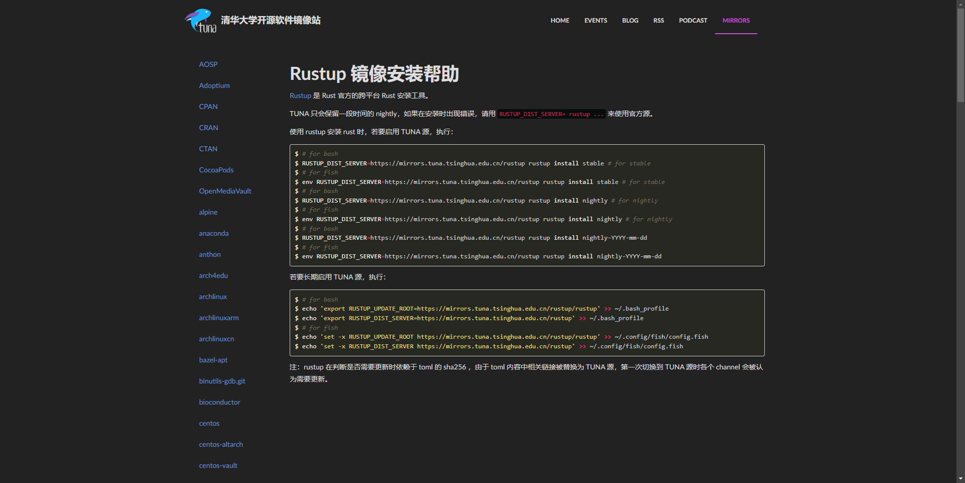This screenshot has height=483, width=965.
Task: Open the BLOG navigation link
Action: tap(630, 21)
